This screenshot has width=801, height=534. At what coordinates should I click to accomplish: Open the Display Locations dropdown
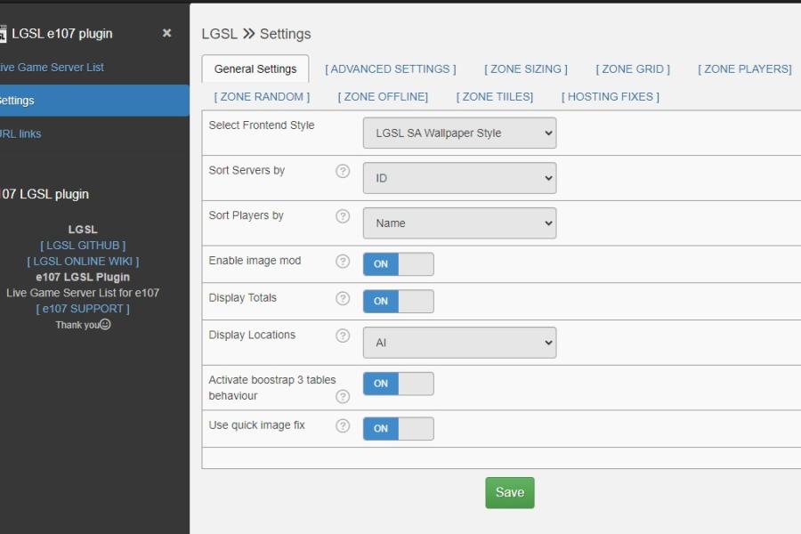point(460,343)
